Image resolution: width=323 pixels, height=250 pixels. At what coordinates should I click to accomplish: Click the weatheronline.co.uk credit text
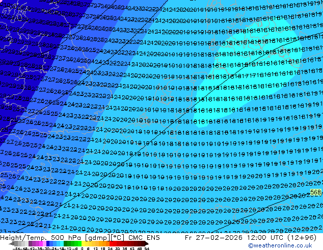(x=280, y=245)
